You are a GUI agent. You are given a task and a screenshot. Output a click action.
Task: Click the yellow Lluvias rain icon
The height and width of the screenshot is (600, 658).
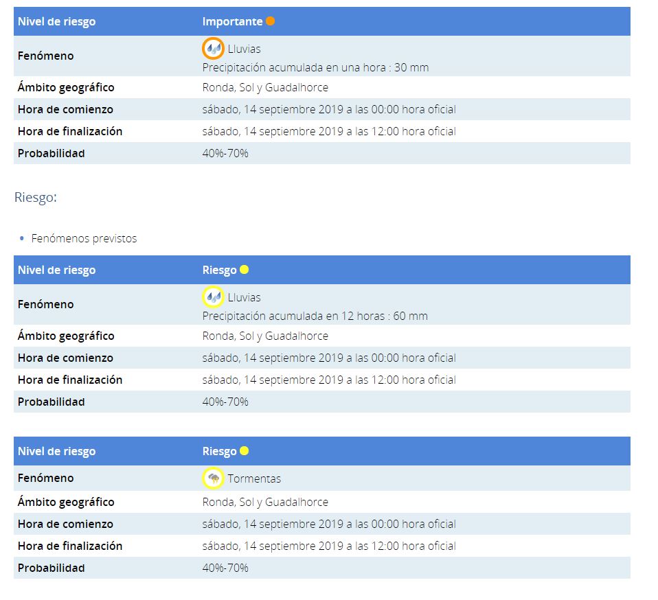[213, 297]
